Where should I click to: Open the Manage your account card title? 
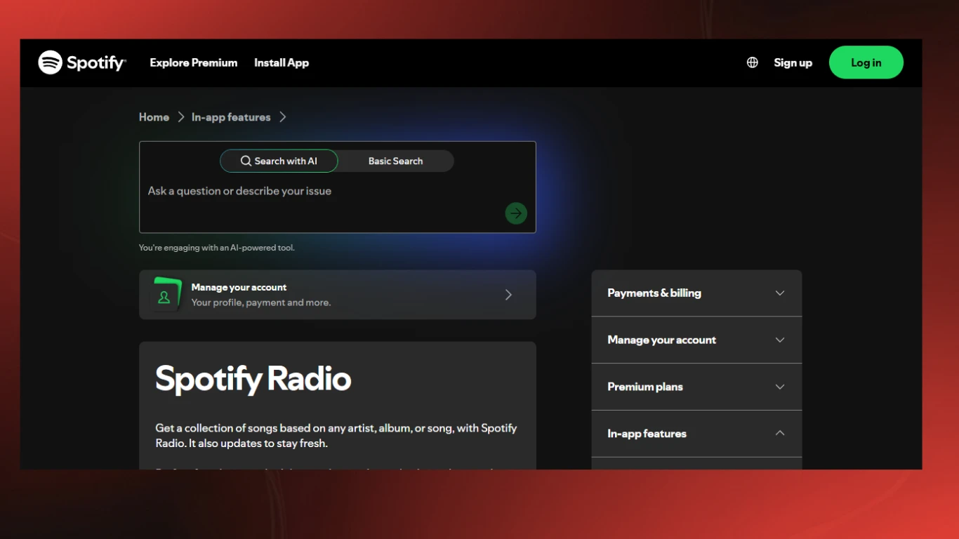pos(239,287)
